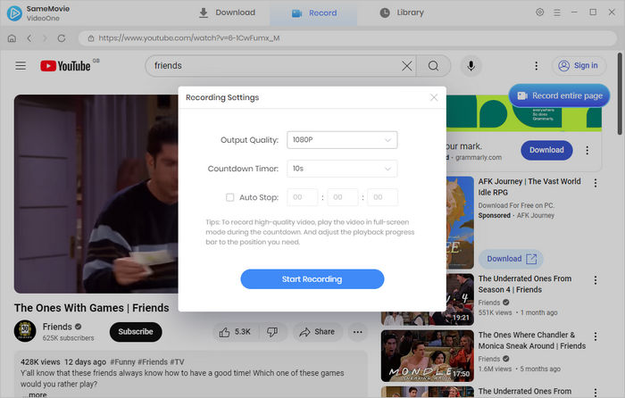Click the #TV hashtag

(x=177, y=362)
